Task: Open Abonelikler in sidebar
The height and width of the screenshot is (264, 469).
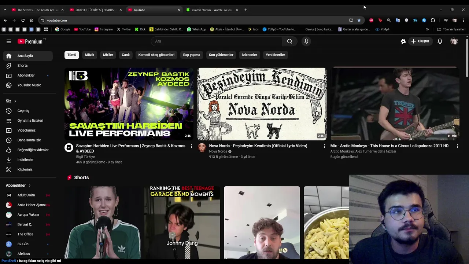Action: (x=28, y=75)
